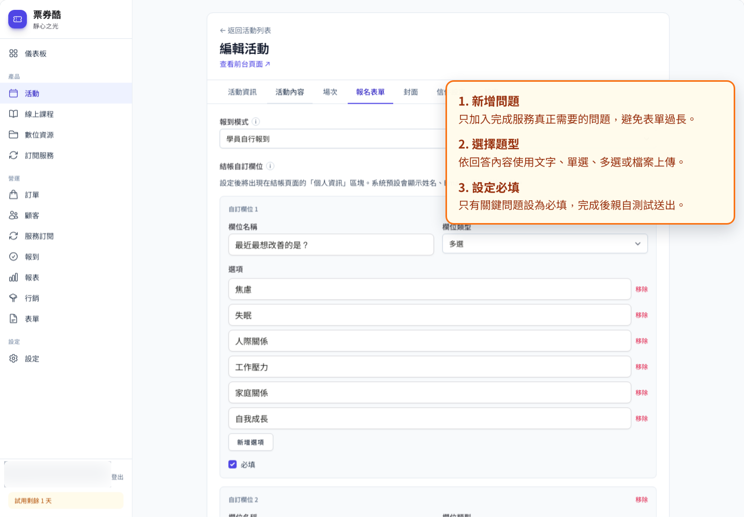Image resolution: width=744 pixels, height=517 pixels.
Task: Click the 設定 gear icon
Action: (x=13, y=359)
